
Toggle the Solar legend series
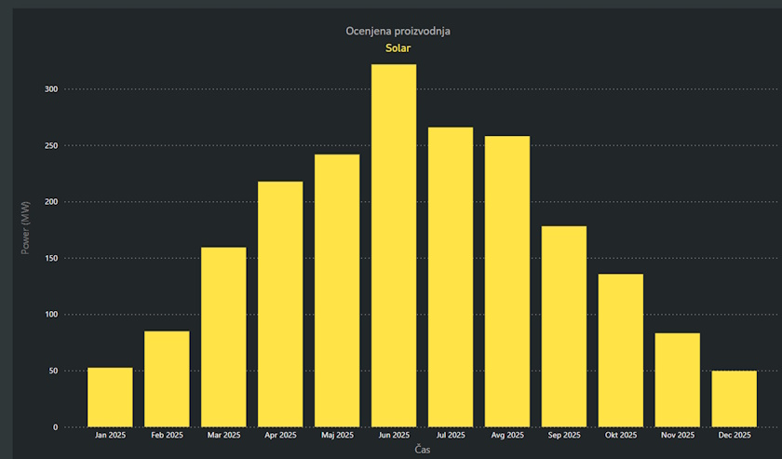(398, 48)
